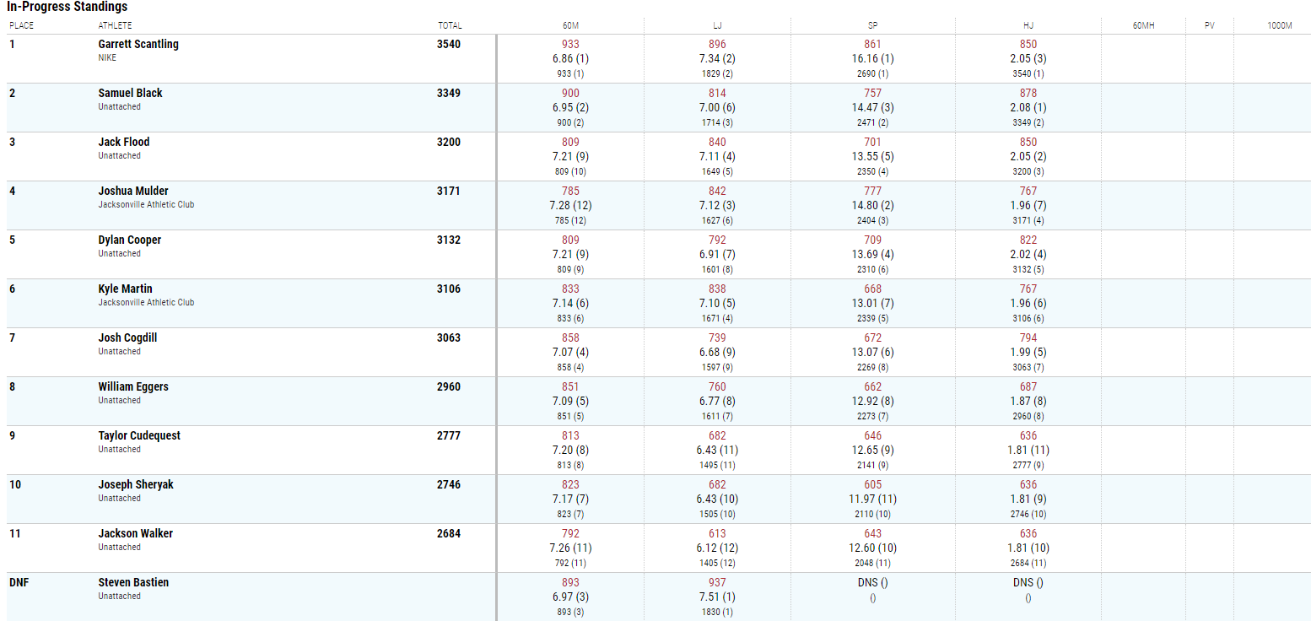Select the HJ column header
Viewport: 1311px width, 621px height.
[1028, 26]
